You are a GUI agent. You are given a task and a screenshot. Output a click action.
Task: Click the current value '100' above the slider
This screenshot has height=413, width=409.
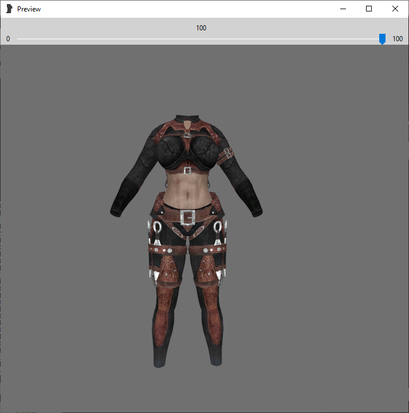pyautogui.click(x=201, y=28)
